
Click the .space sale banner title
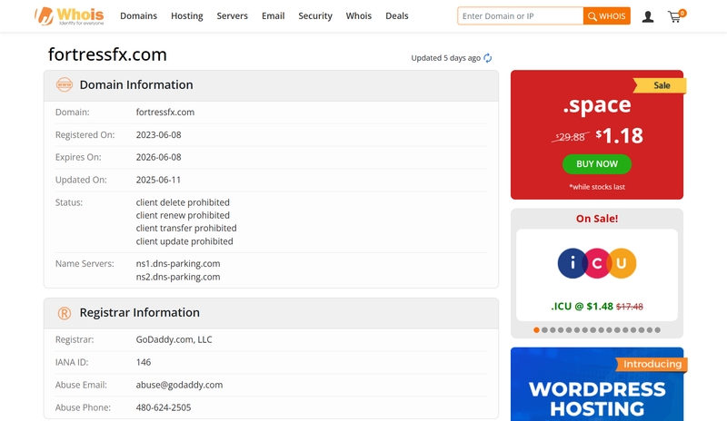point(597,105)
